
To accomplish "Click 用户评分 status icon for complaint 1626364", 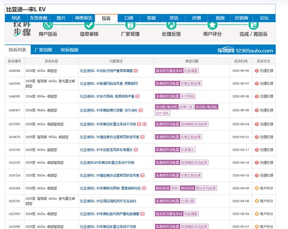I will (257, 188).
